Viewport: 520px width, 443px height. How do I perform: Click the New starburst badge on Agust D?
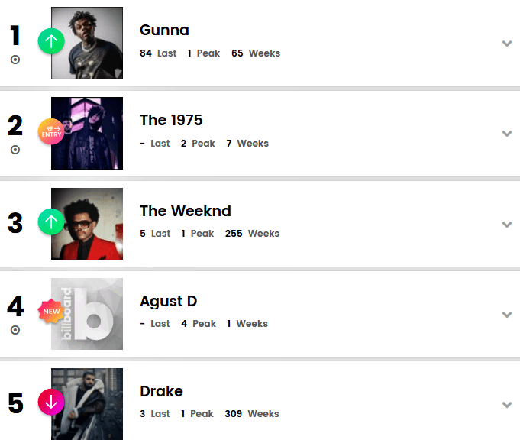tap(51, 312)
